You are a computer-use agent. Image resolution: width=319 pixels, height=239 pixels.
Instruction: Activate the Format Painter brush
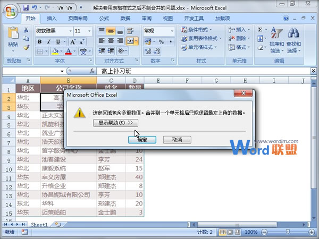click(x=26, y=47)
